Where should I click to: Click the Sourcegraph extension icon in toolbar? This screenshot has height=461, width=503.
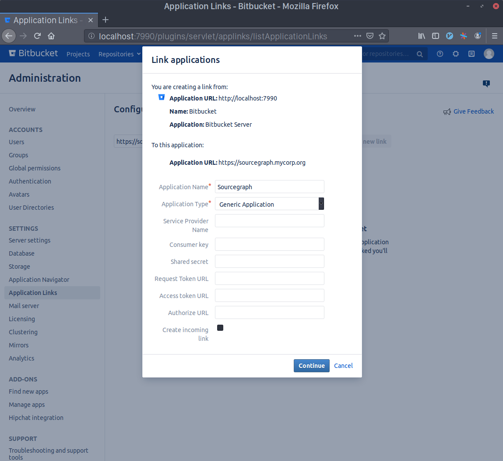[464, 36]
